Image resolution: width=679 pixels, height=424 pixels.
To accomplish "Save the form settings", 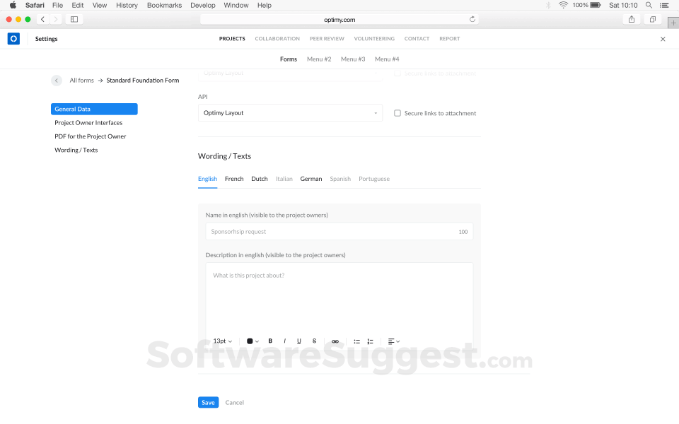I will (208, 402).
